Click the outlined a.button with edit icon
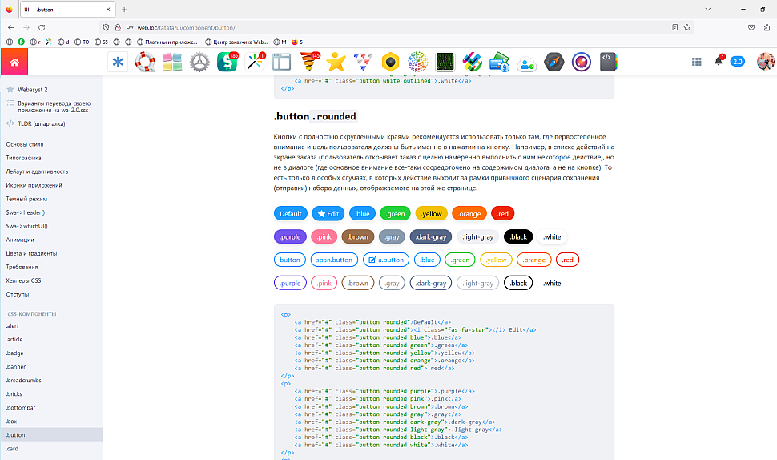Viewport: 777px width, 460px height. point(385,260)
